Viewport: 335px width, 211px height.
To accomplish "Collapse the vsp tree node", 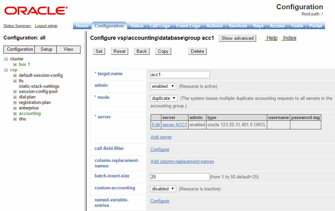I will [x=6, y=70].
